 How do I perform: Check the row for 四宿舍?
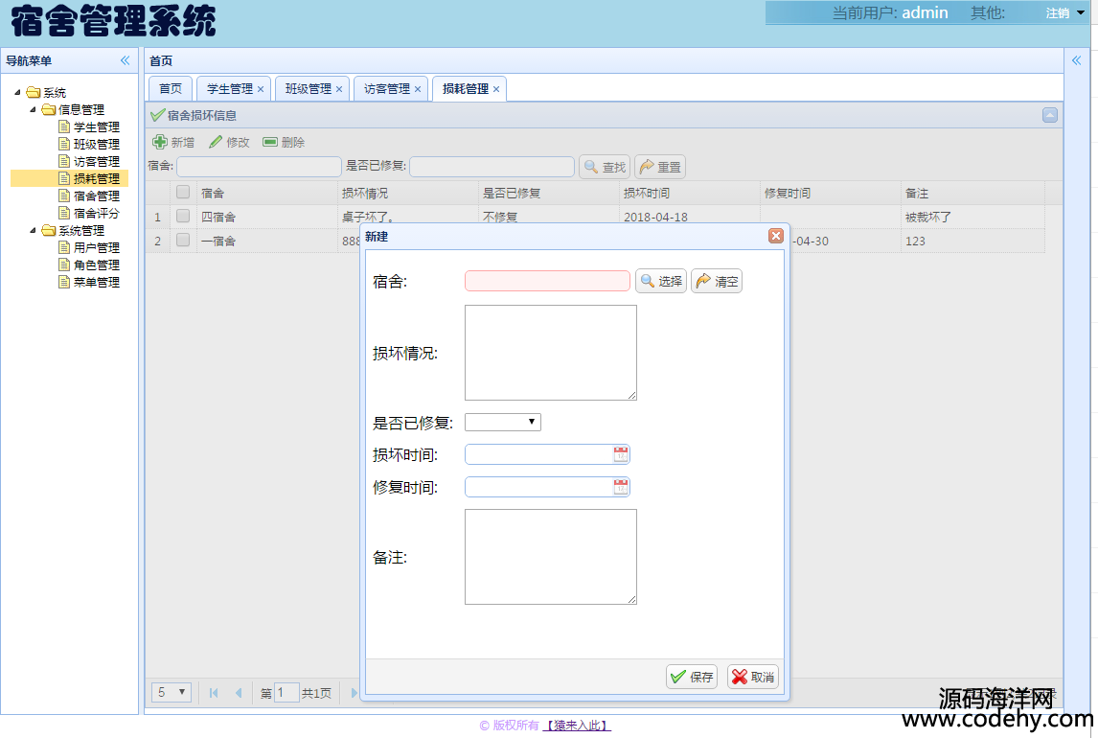[x=183, y=216]
